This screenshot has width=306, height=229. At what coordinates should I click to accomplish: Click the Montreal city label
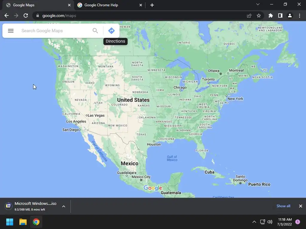tap(236, 70)
